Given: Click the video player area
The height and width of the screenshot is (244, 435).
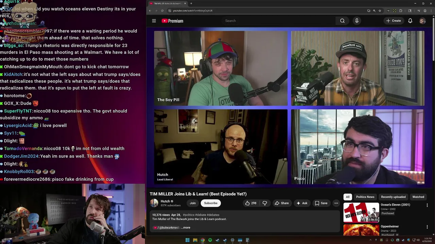Looking at the screenshot, I should coord(289,107).
